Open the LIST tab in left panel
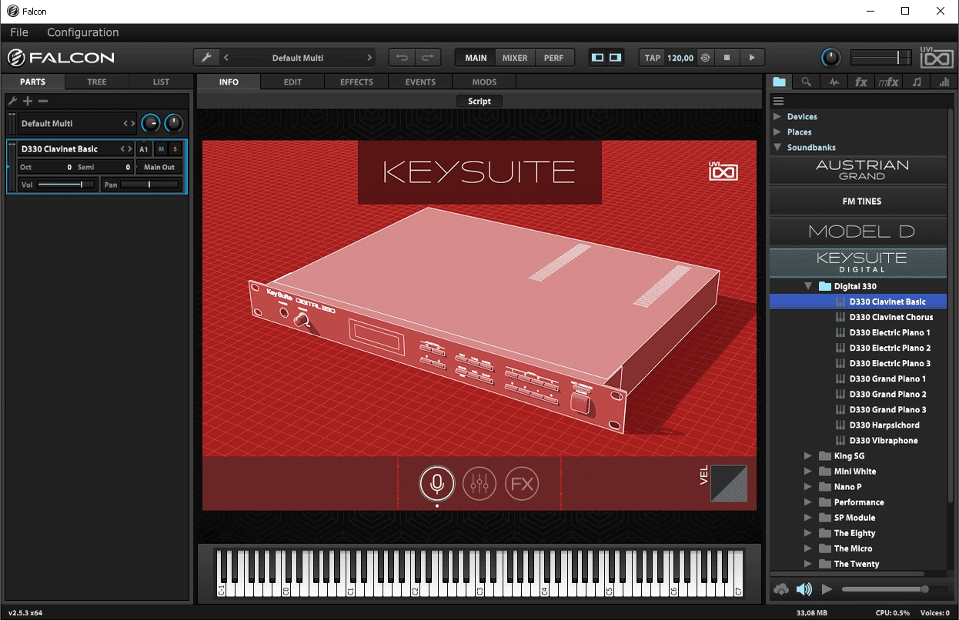The height and width of the screenshot is (620, 959). [161, 82]
